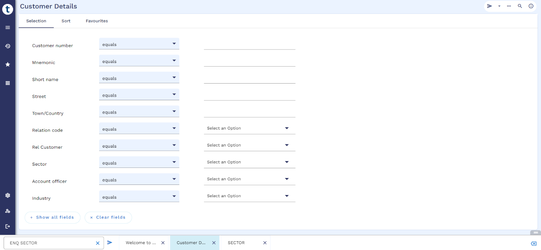
Task: Open favourites star icon in sidebar
Action: (x=8, y=64)
